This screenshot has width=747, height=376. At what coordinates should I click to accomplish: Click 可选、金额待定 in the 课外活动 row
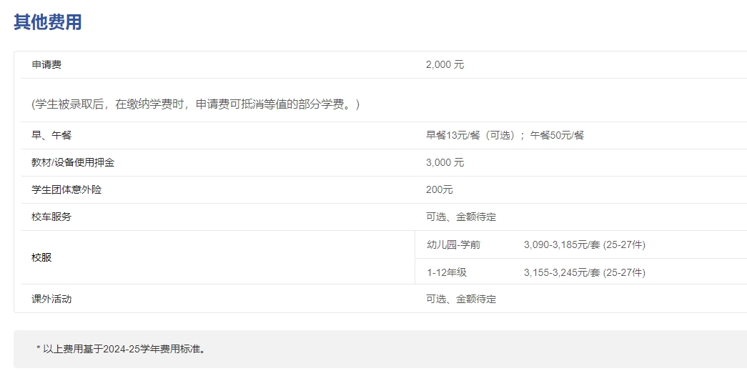[460, 299]
